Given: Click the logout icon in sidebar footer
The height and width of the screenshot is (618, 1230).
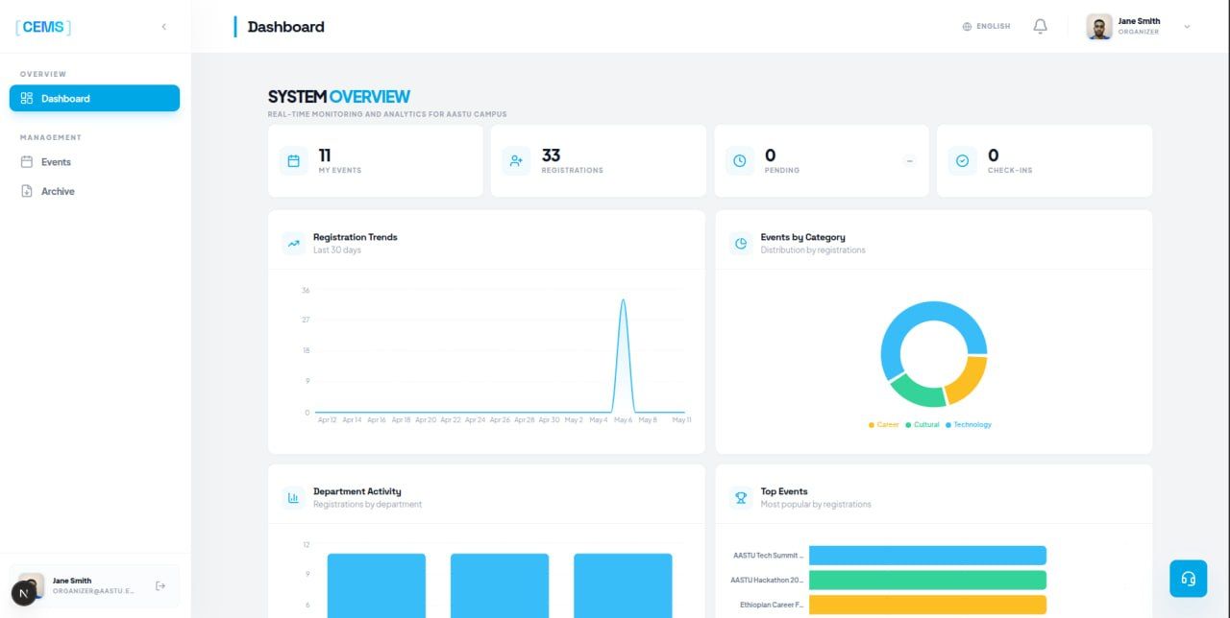Looking at the screenshot, I should point(160,585).
